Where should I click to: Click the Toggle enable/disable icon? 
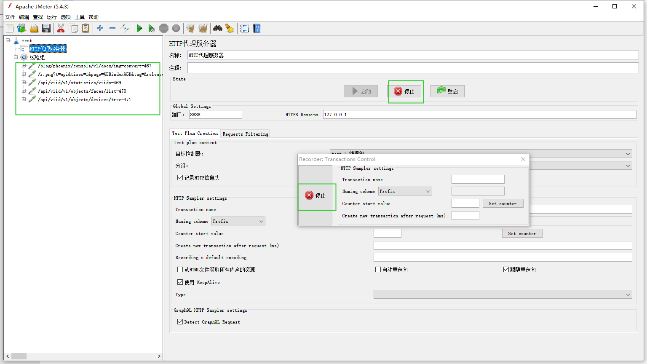pyautogui.click(x=125, y=28)
